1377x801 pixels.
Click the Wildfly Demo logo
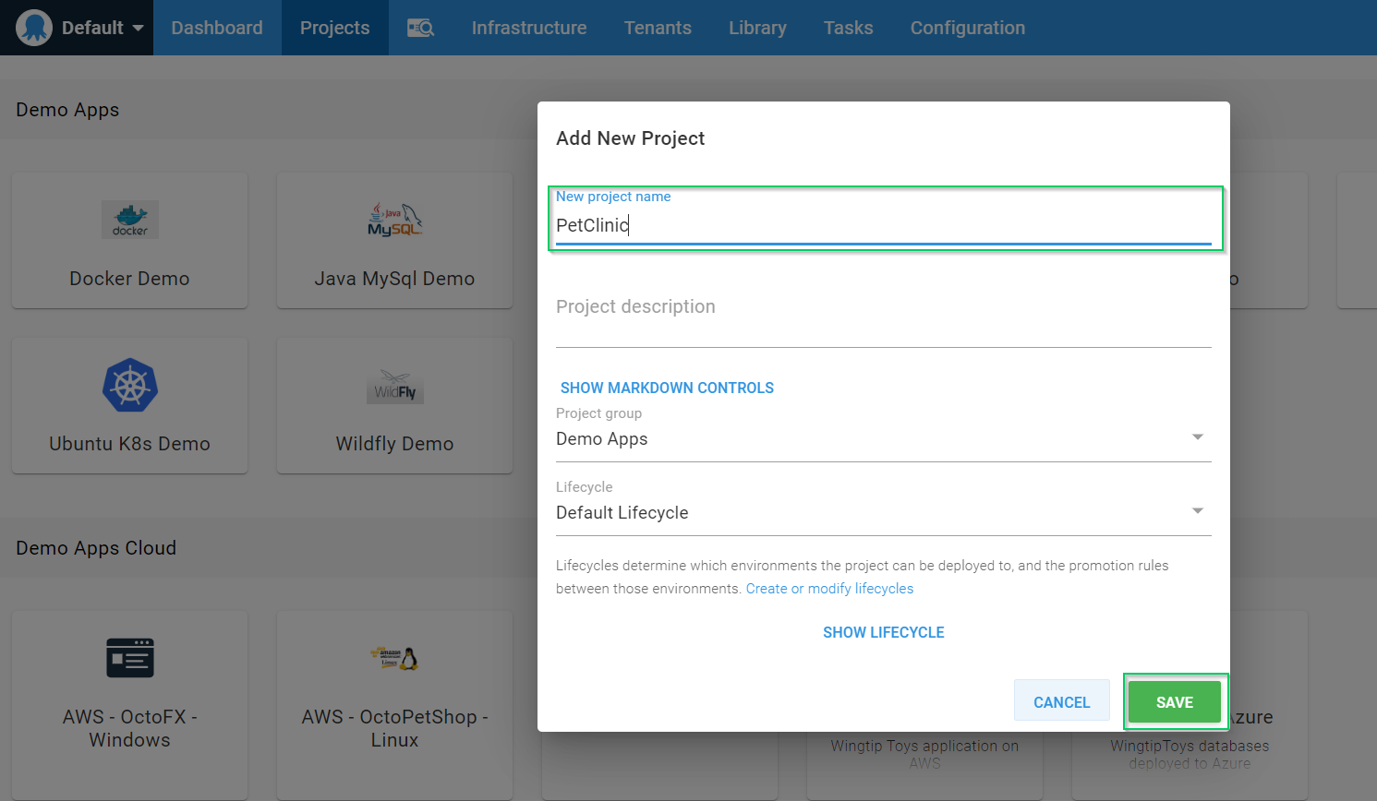394,387
